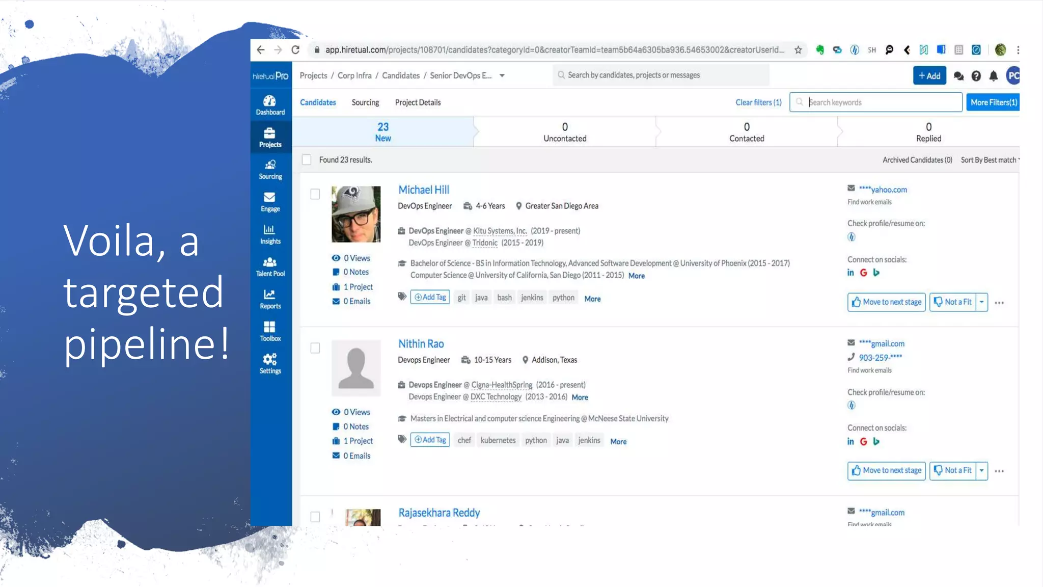
Task: Select Michael Hill's candidate checkbox
Action: tap(315, 194)
